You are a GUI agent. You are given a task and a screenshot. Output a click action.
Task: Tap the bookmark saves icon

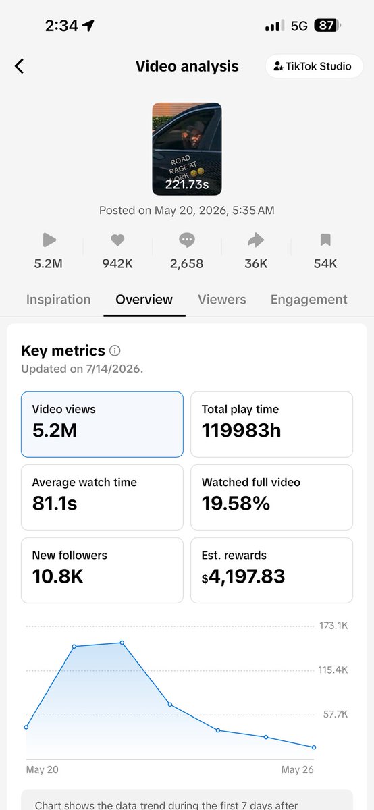[x=325, y=240]
